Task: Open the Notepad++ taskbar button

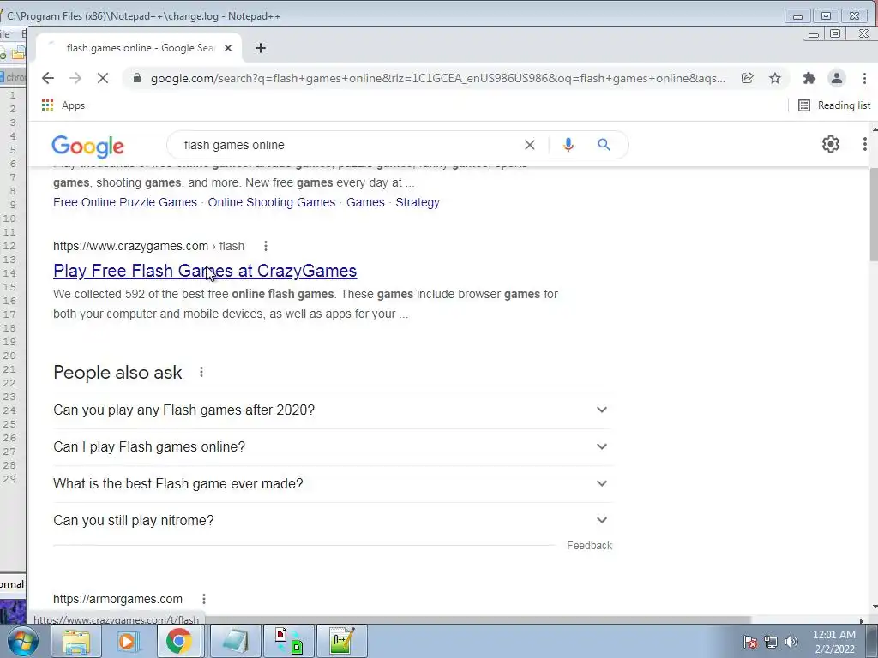Action: pos(342,641)
